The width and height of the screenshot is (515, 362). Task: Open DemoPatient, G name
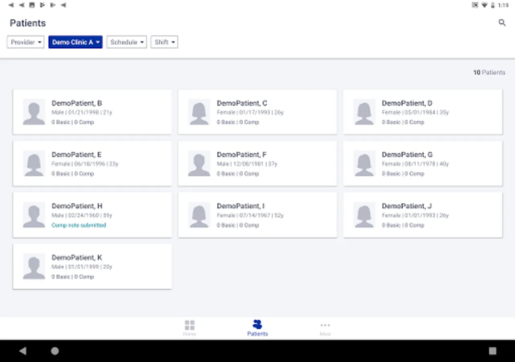[407, 155]
